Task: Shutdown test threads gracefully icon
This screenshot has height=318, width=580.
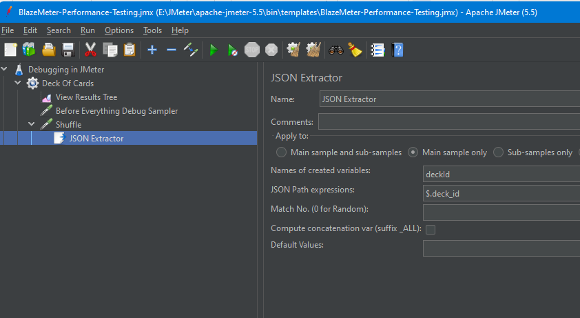Action: point(271,50)
